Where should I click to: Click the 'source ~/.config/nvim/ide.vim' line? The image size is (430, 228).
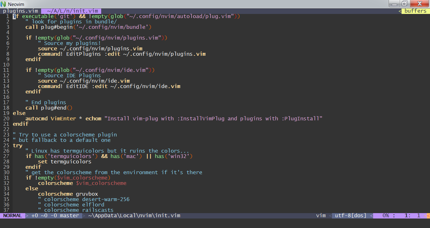pyautogui.click(x=84, y=81)
